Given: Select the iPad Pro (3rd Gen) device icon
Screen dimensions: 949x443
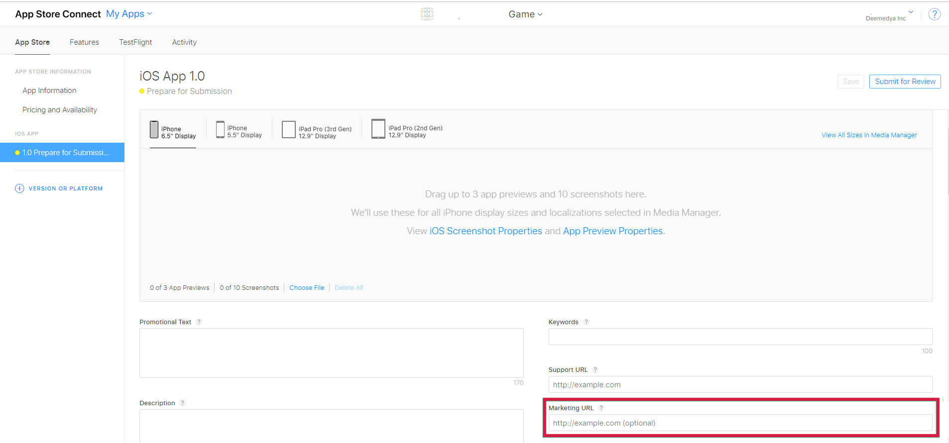Looking at the screenshot, I should click(x=289, y=129).
